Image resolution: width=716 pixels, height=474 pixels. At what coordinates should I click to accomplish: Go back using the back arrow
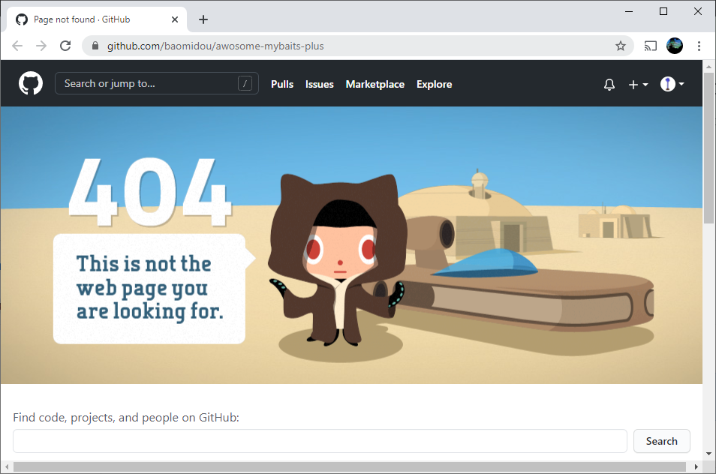[17, 46]
